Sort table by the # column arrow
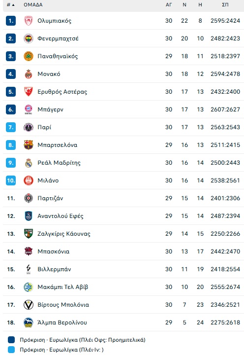This screenshot has height=358, width=244. coord(13,5)
